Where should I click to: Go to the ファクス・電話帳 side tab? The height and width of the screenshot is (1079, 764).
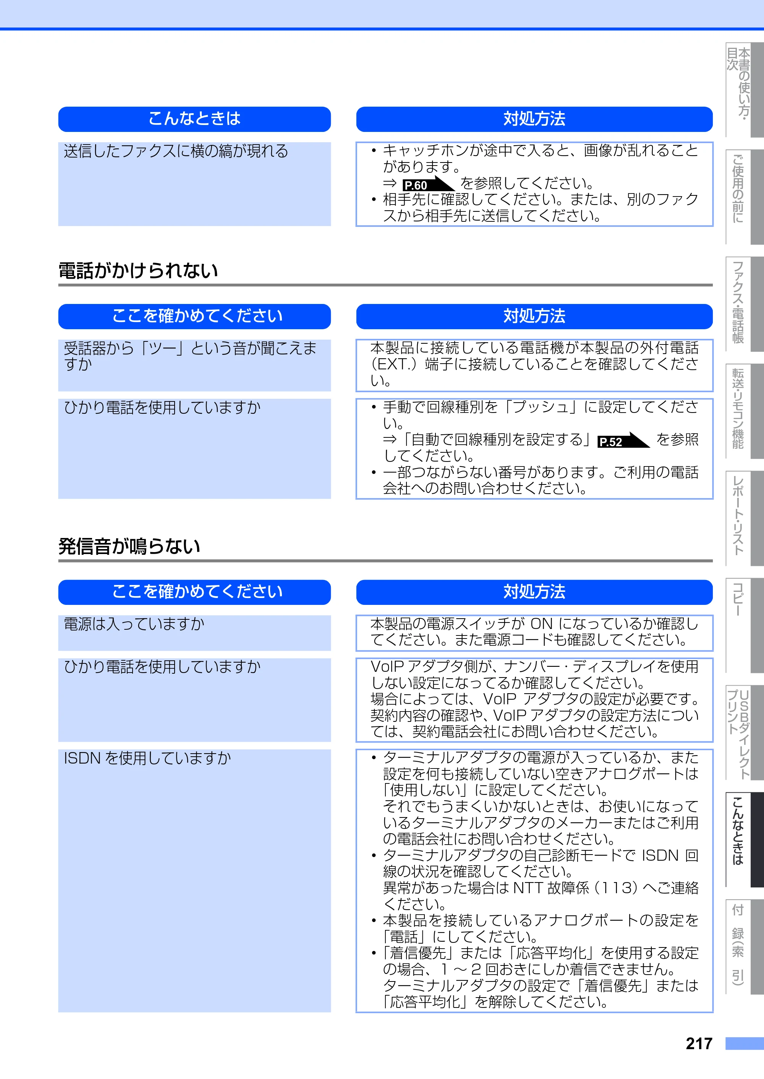[744, 304]
